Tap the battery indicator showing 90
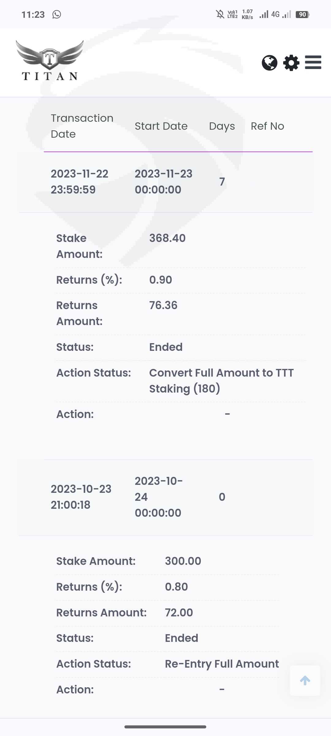 pyautogui.click(x=302, y=14)
